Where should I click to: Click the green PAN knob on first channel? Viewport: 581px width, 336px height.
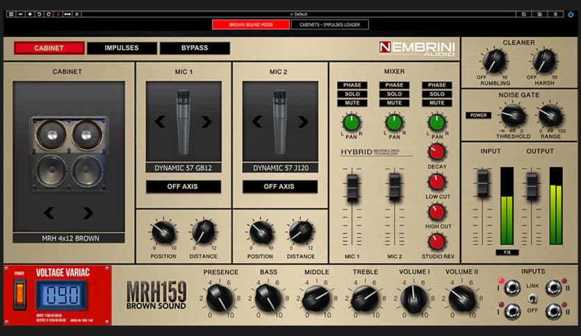coord(351,123)
